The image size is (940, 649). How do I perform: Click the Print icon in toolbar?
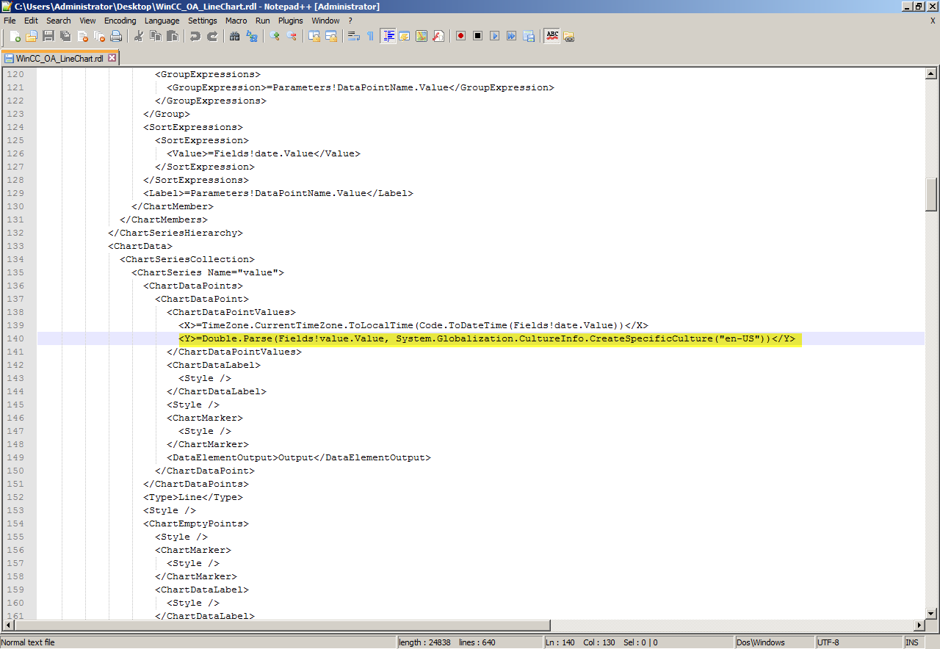116,36
